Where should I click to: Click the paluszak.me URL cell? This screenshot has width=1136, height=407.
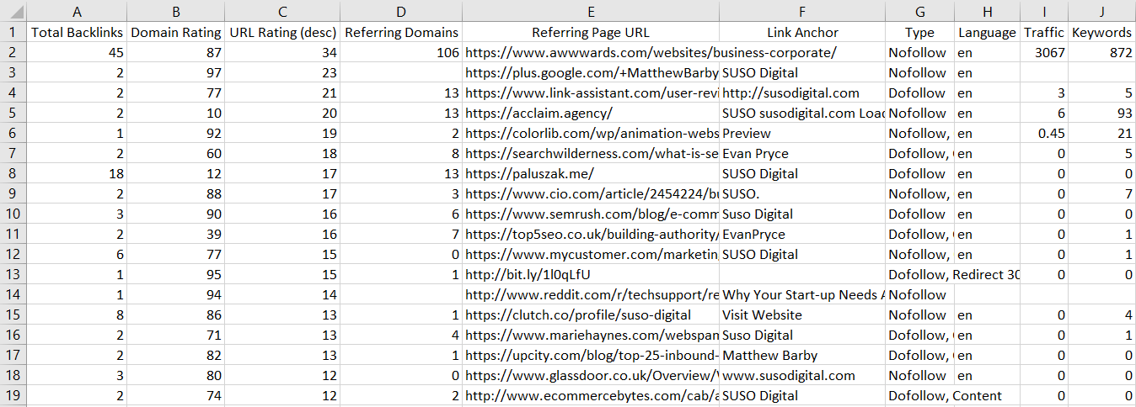591,174
